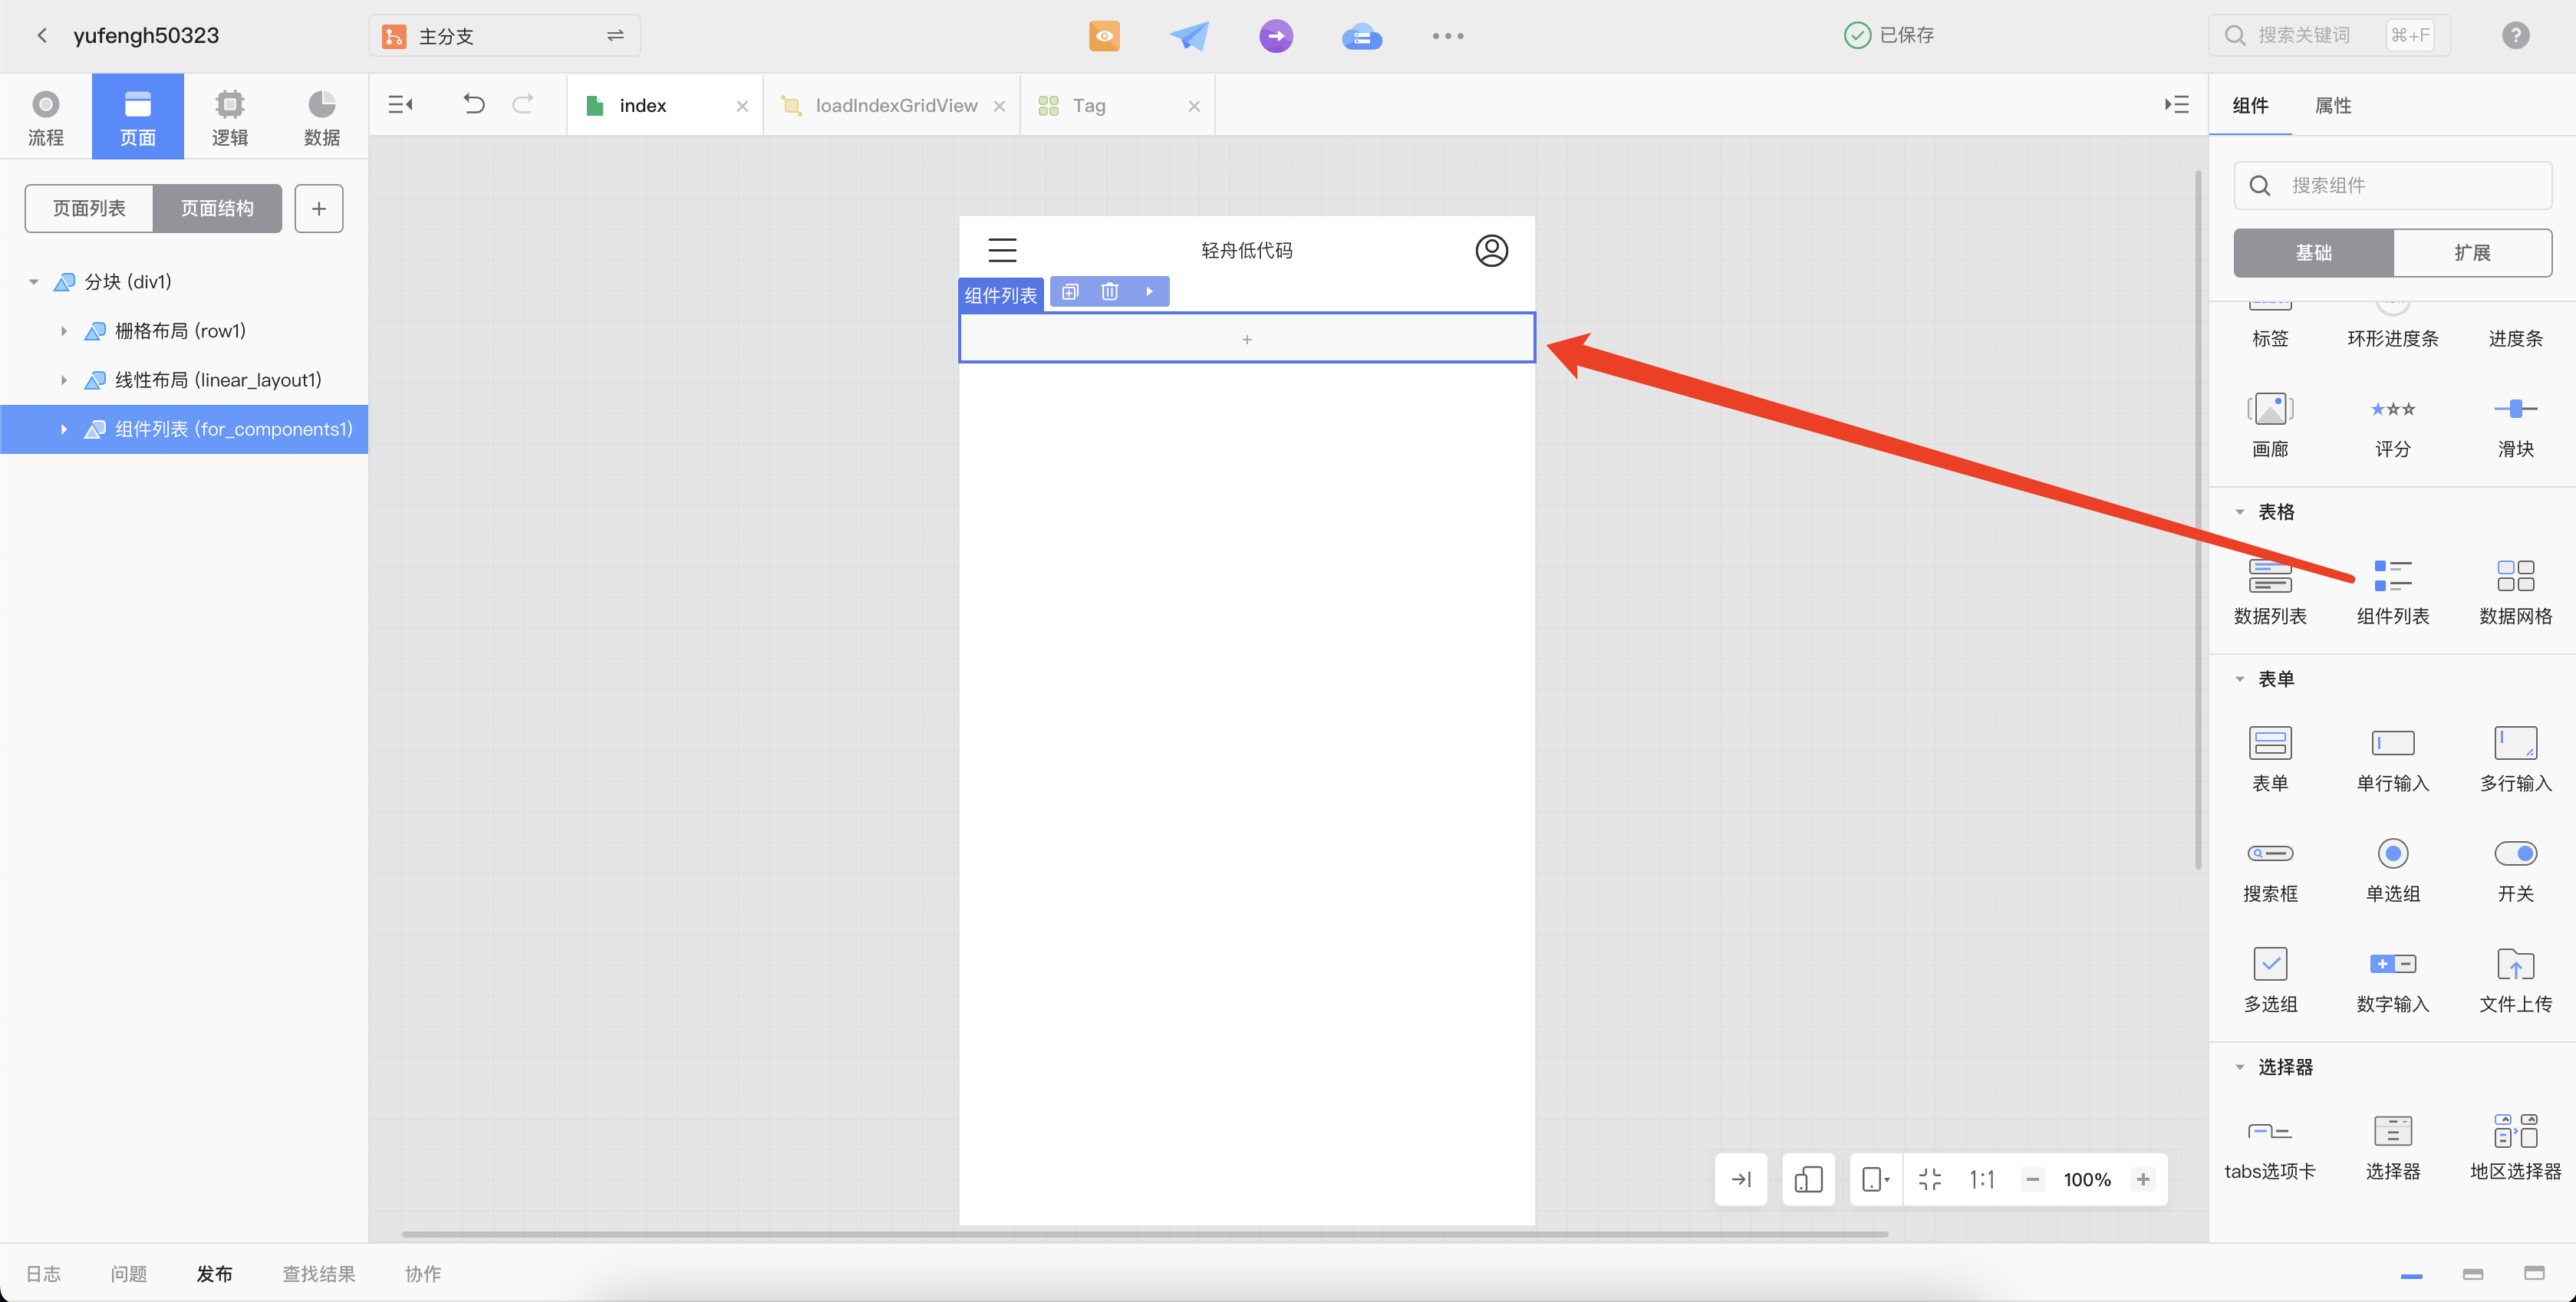
Task: Reset zoom with the 1:1 button
Action: tap(1982, 1179)
